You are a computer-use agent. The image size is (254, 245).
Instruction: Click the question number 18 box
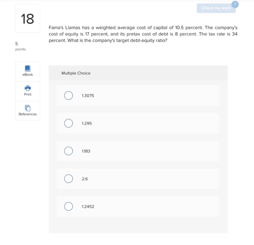[x=28, y=19]
